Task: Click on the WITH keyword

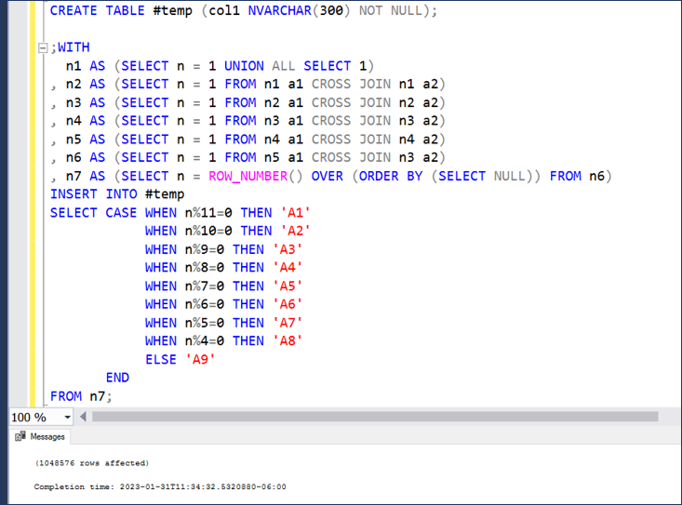Action: click(x=74, y=47)
